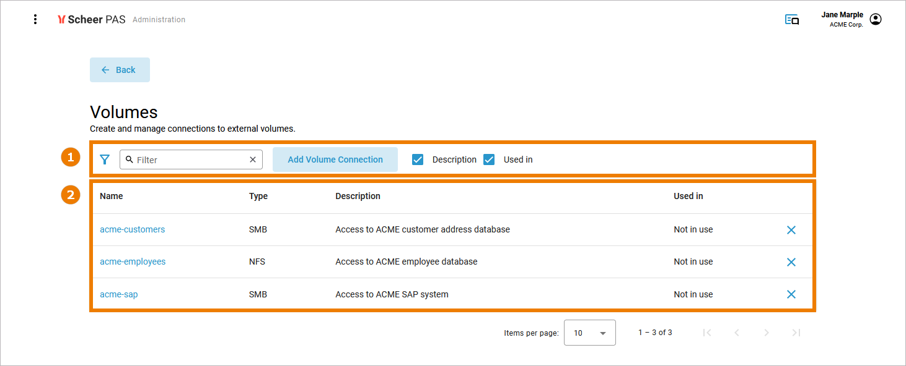Delete the acme-customers volume
The width and height of the screenshot is (906, 366).
click(791, 230)
